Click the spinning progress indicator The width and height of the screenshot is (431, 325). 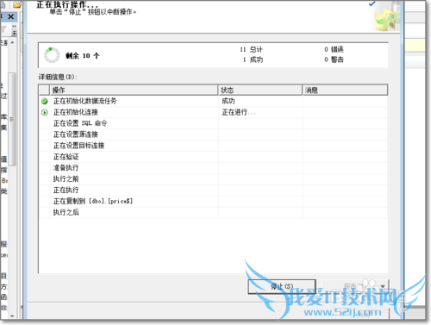pos(52,55)
